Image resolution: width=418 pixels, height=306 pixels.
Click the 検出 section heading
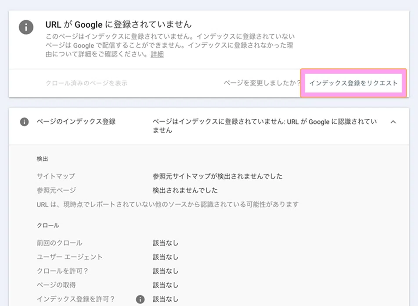tap(43, 159)
